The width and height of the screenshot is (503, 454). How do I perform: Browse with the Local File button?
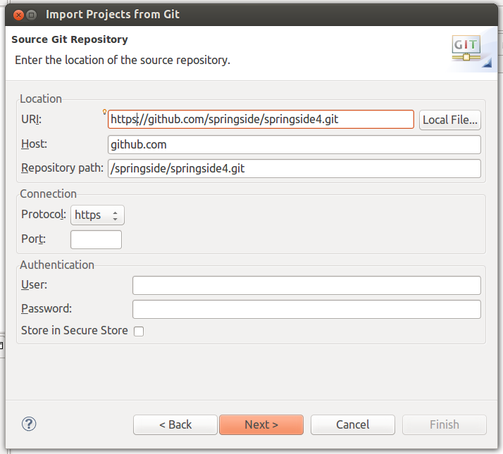[449, 120]
